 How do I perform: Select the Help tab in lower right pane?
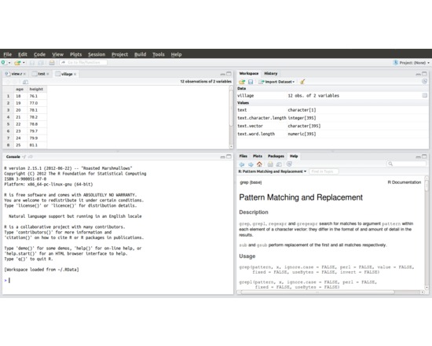[294, 156]
